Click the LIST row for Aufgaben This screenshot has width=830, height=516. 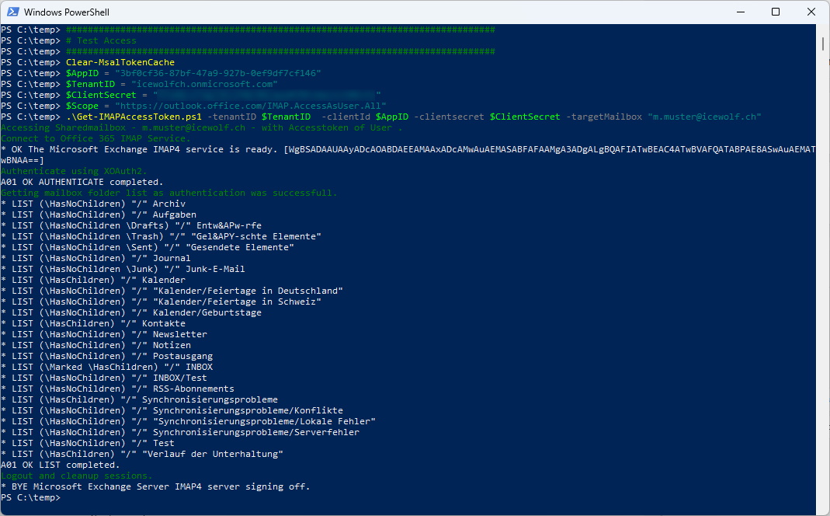[x=99, y=214]
